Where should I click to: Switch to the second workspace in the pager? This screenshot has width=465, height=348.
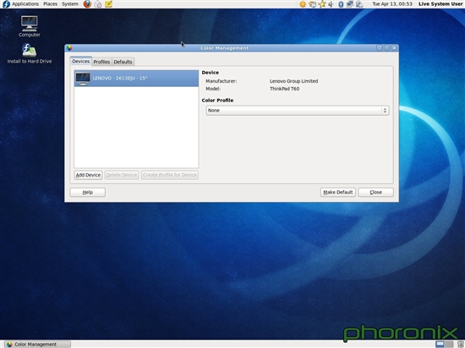coord(449,344)
